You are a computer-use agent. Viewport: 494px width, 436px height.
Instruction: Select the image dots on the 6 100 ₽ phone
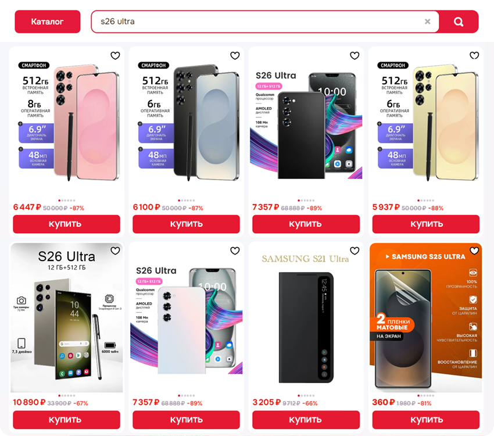pos(186,201)
